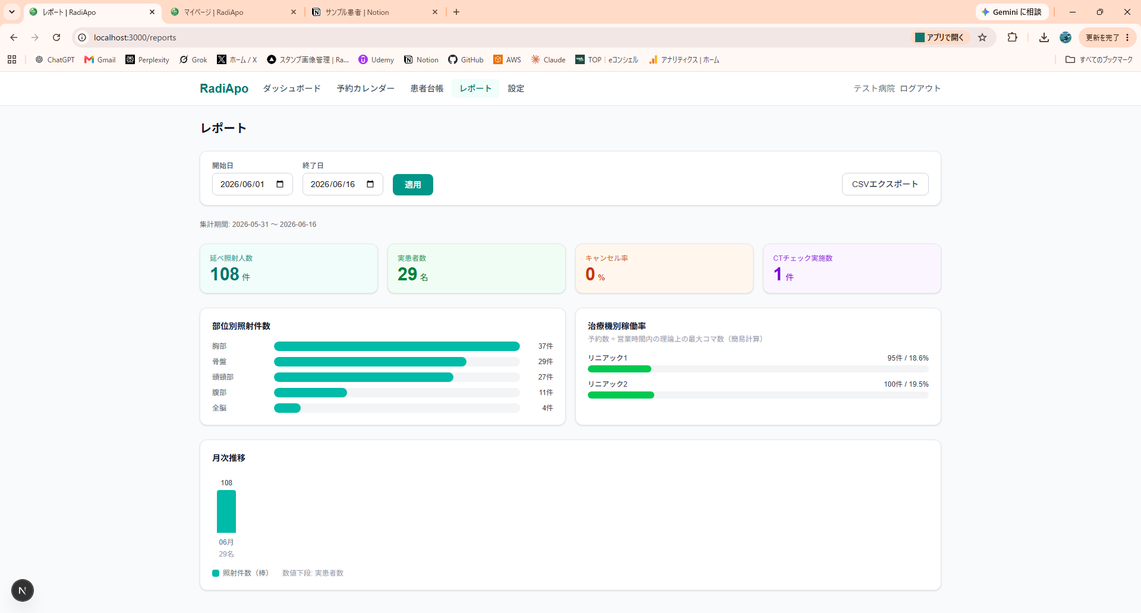The height and width of the screenshot is (613, 1141).
Task: Open the Notion bookmark
Action: (421, 59)
